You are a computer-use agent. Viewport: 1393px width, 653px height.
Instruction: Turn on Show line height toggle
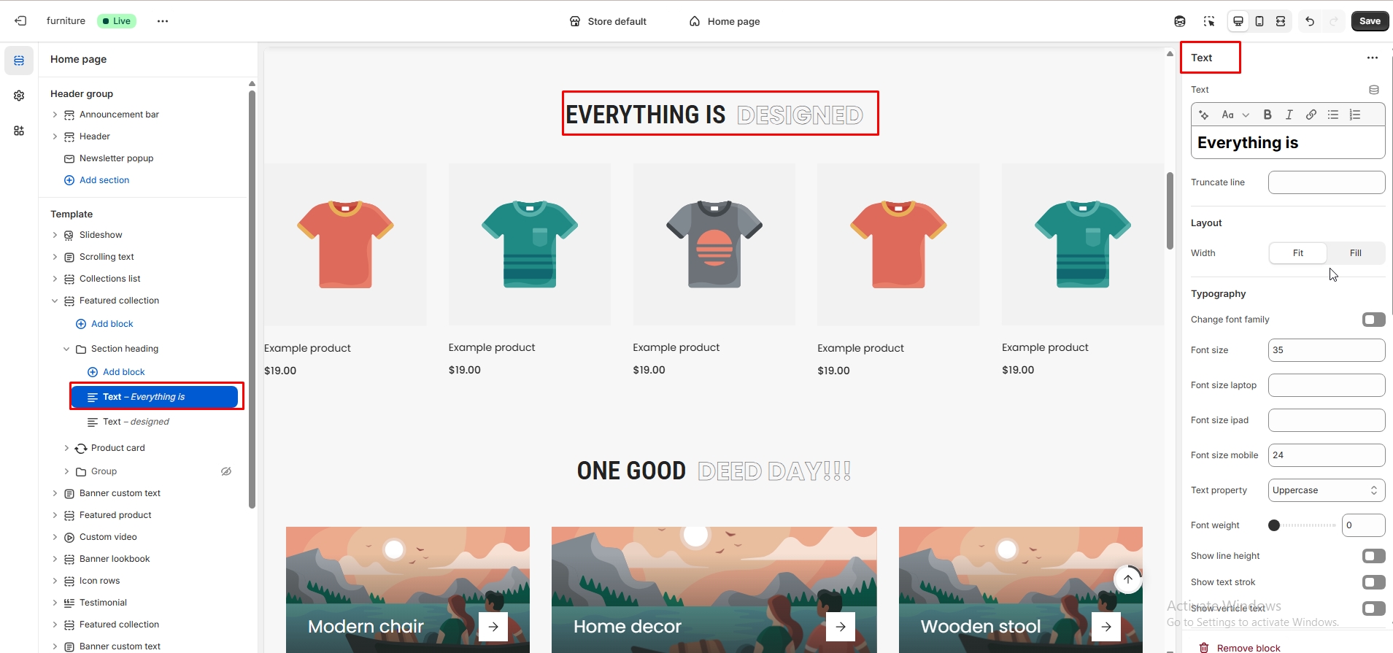[x=1373, y=556]
